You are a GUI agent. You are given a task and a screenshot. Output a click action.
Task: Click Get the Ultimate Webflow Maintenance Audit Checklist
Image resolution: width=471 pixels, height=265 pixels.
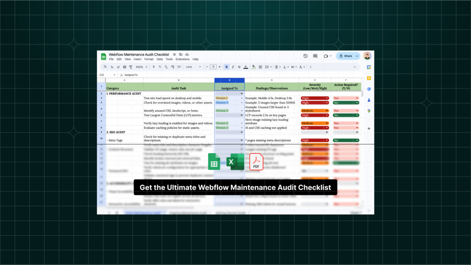pyautogui.click(x=235, y=187)
